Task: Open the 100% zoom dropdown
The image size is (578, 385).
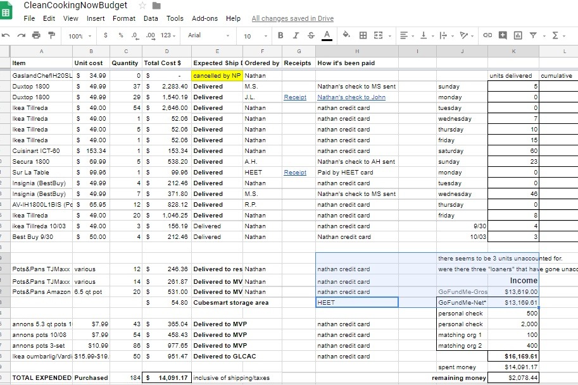Action: (80, 36)
